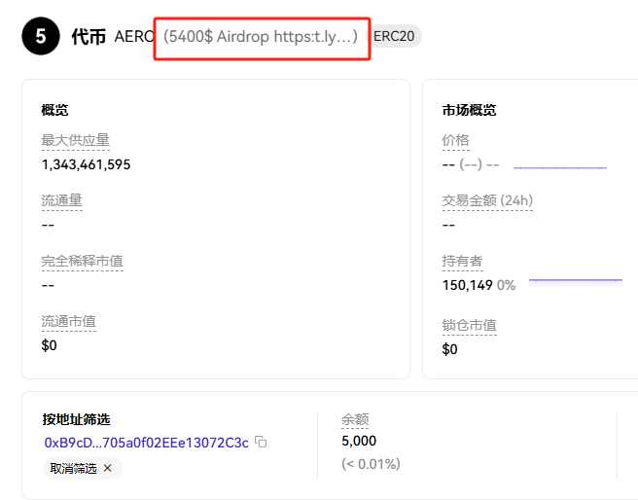This screenshot has height=500, width=638.
Task: Click the AERO token symbol text
Action: tap(134, 36)
